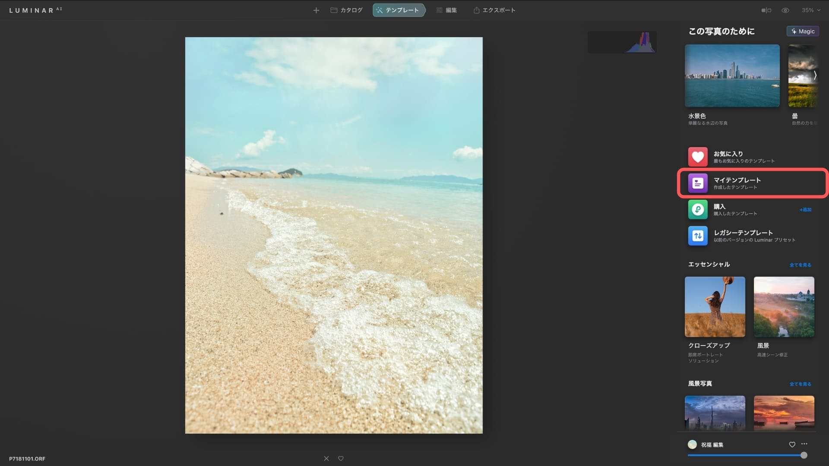
Task: Click the +追加 link
Action: pos(805,210)
